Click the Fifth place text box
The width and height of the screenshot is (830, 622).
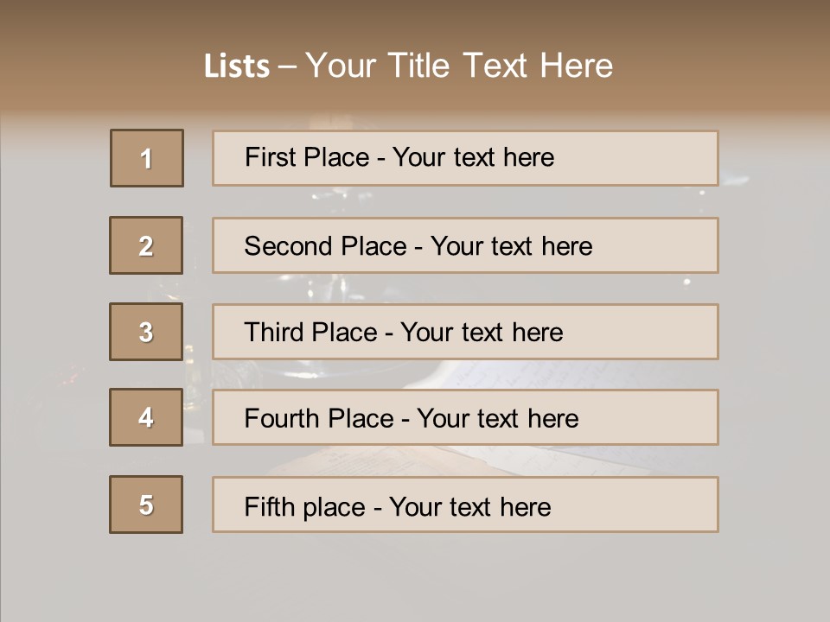point(465,505)
